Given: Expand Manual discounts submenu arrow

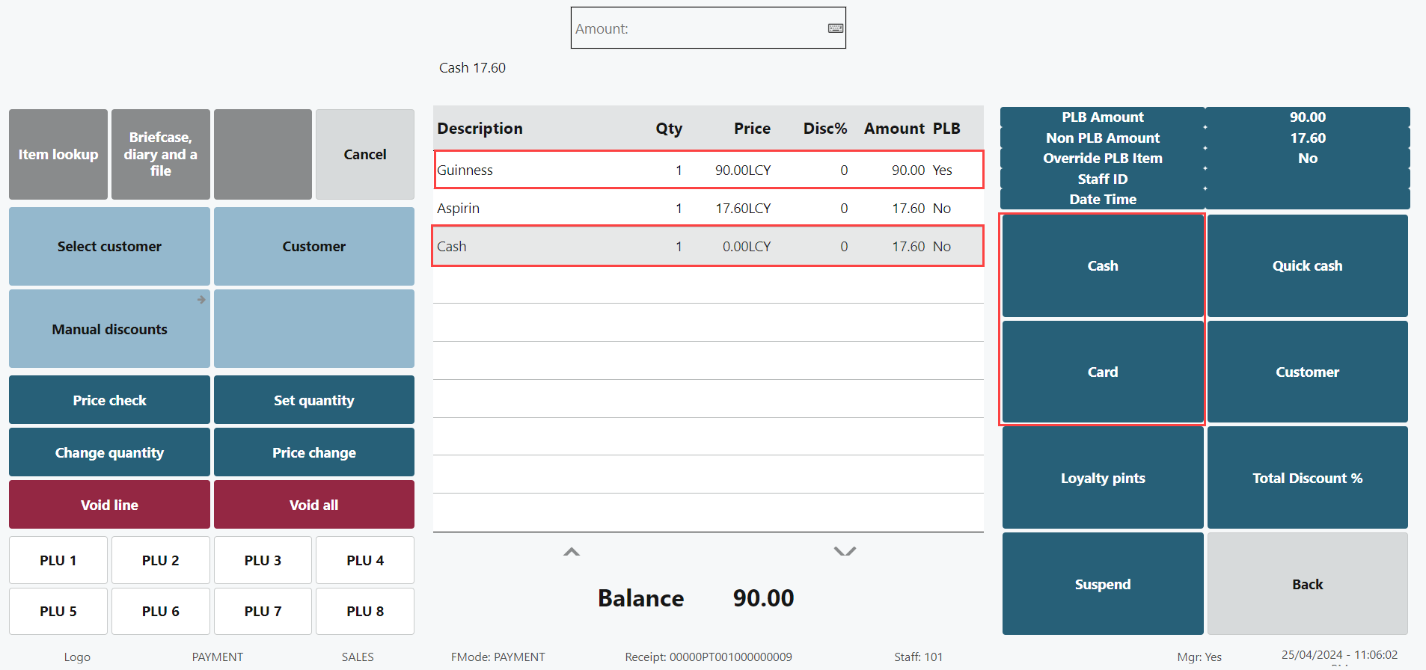Looking at the screenshot, I should (201, 300).
